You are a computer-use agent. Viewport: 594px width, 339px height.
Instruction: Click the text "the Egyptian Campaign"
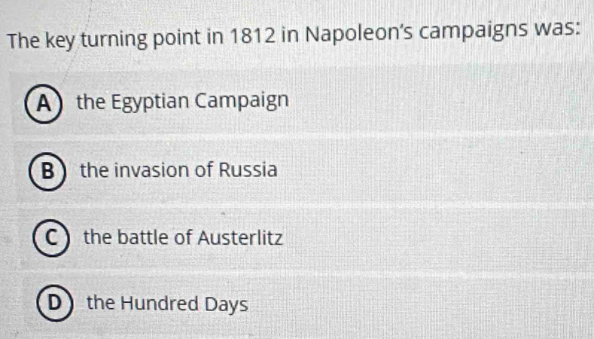click(x=182, y=100)
